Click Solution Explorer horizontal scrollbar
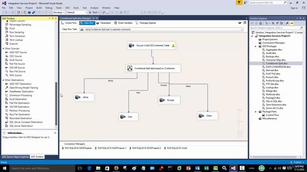This screenshot has height=172, width=307. click(x=274, y=157)
